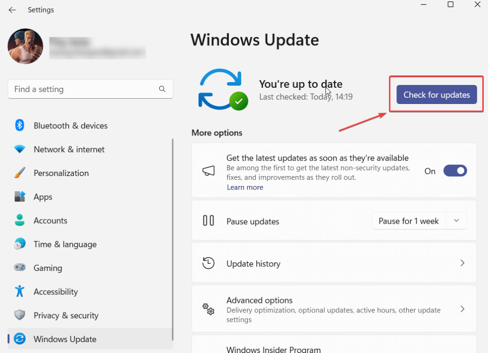Click the Personalization paintbrush icon
The height and width of the screenshot is (353, 488).
(20, 173)
